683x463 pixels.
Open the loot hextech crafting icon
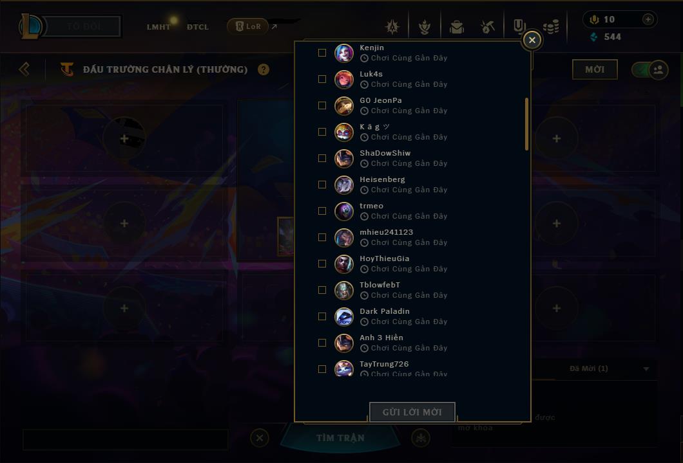487,27
